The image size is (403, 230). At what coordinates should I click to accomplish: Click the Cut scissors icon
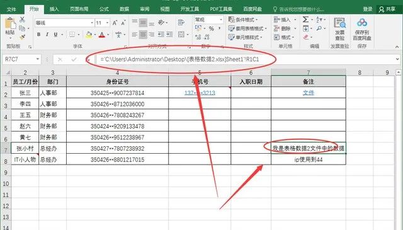tap(23, 20)
